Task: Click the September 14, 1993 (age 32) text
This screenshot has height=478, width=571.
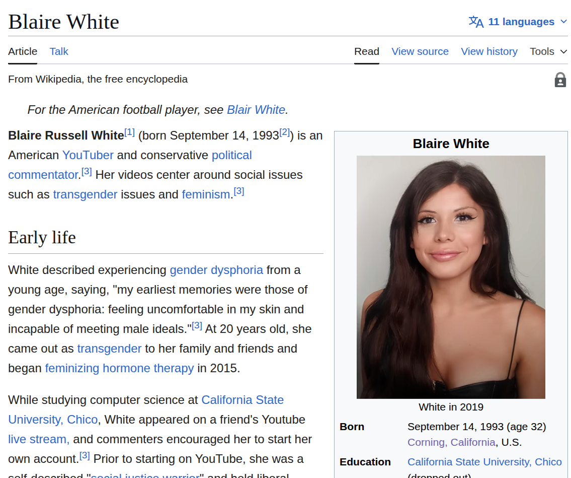Action: (x=477, y=427)
